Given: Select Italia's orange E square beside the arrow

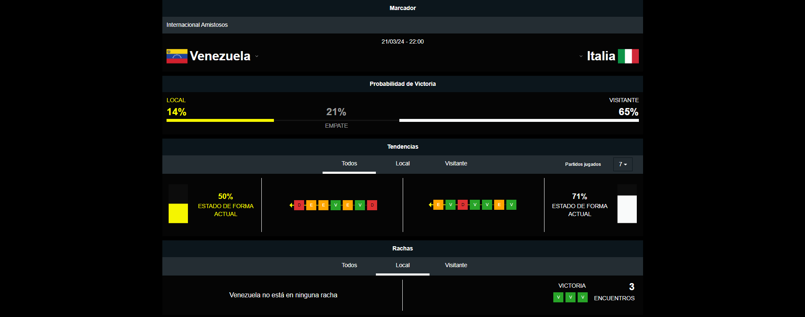Looking at the screenshot, I should 438,205.
